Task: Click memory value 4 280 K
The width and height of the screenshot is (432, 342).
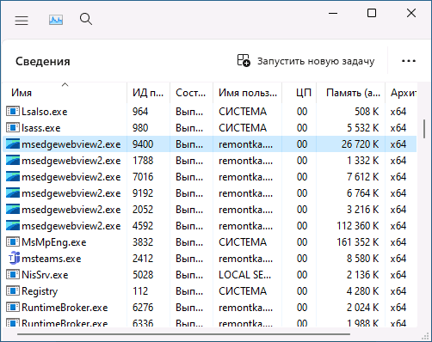Action: tap(362, 291)
